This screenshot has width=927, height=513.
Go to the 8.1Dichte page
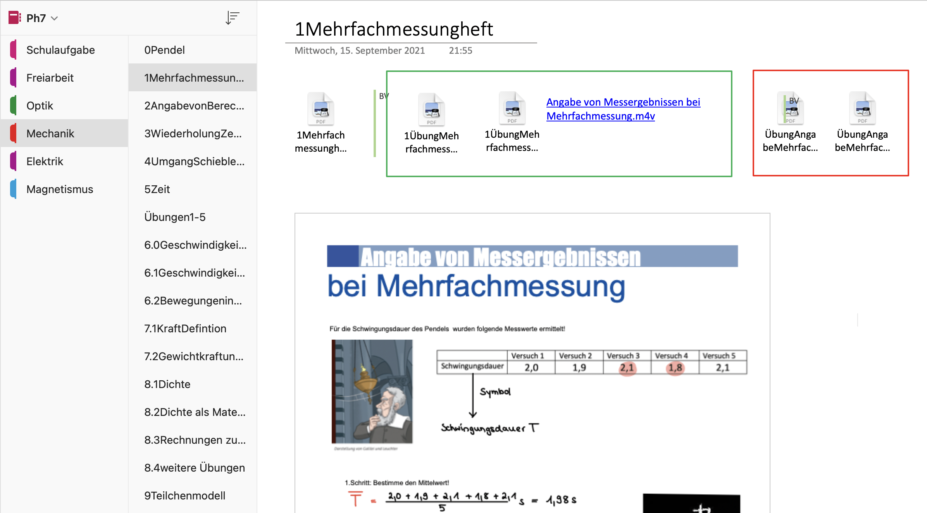click(x=167, y=384)
